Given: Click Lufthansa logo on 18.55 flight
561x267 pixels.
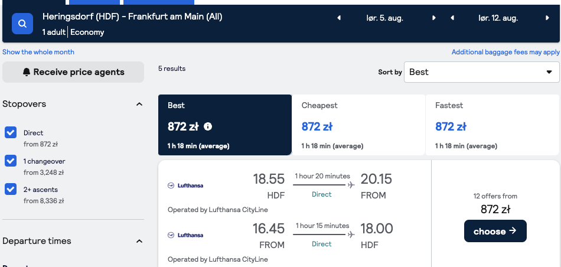Looking at the screenshot, I should 185,185.
